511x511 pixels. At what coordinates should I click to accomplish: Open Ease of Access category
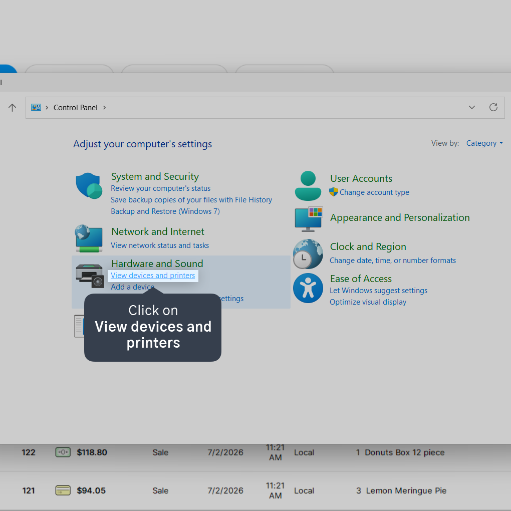click(361, 279)
